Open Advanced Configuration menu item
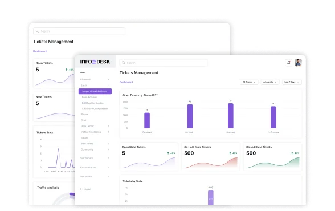Image resolution: width=335 pixels, height=211 pixels. pos(95,109)
